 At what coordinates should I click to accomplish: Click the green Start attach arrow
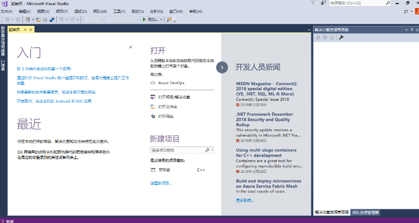[145, 20]
